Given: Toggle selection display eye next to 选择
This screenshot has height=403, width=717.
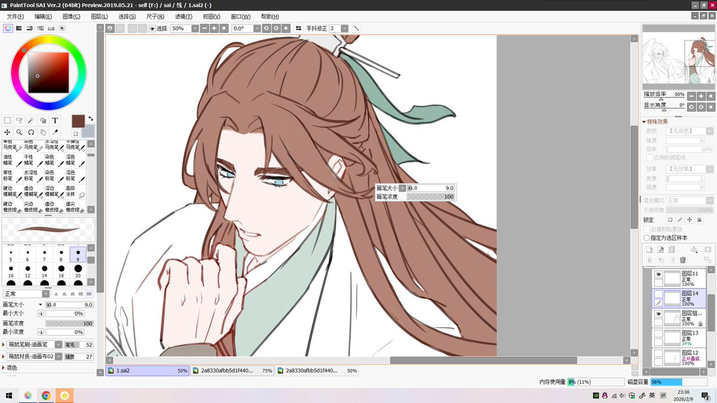Looking at the screenshot, I should 152,29.
